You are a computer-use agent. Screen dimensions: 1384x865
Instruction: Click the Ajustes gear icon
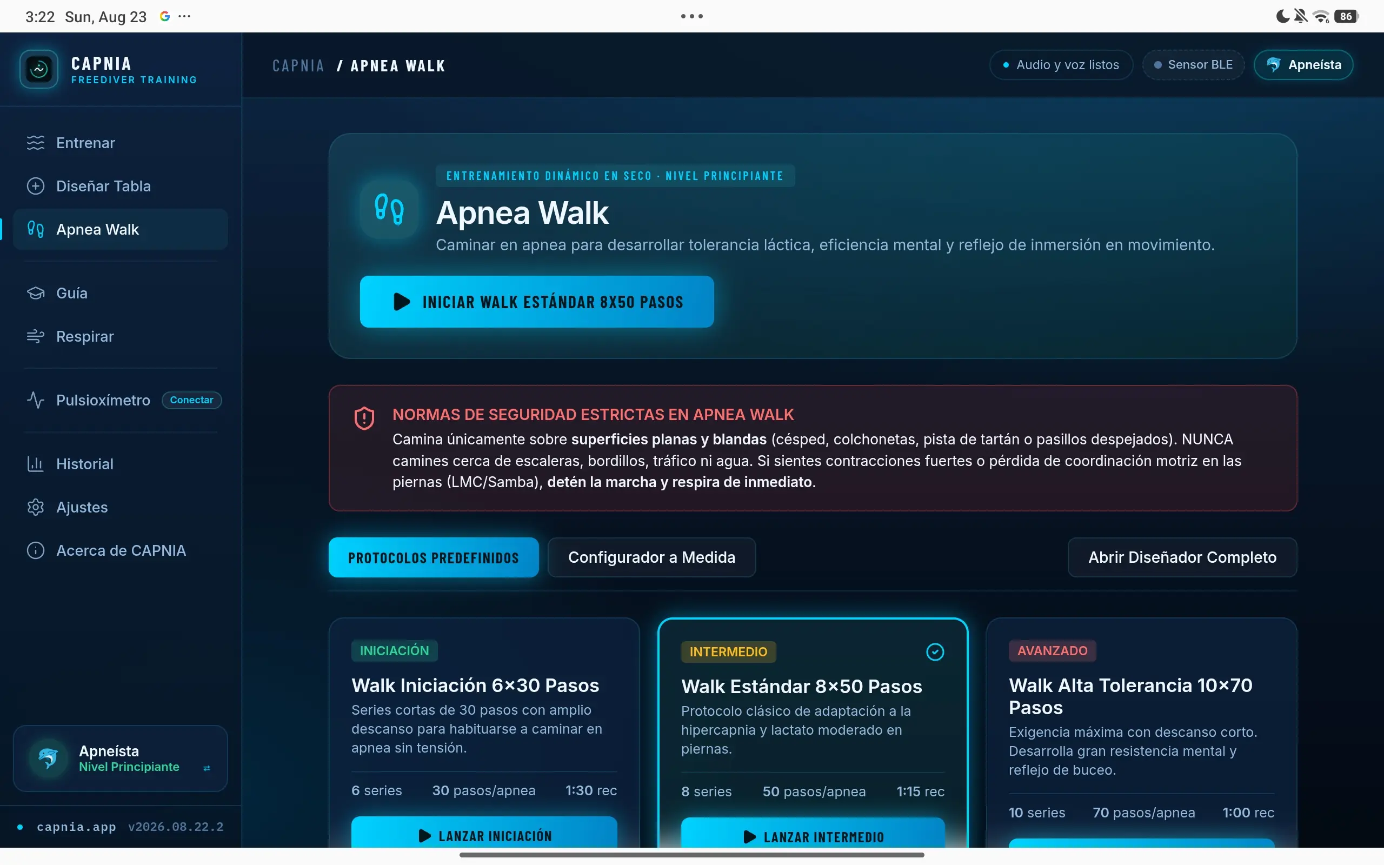coord(36,508)
